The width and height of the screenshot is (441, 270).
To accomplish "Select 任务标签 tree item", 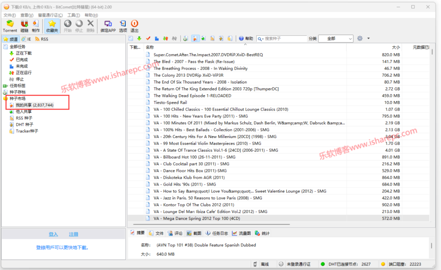I will (x=18, y=86).
